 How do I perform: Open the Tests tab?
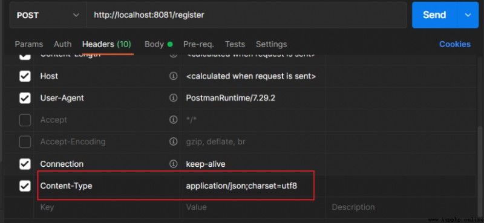click(x=235, y=44)
